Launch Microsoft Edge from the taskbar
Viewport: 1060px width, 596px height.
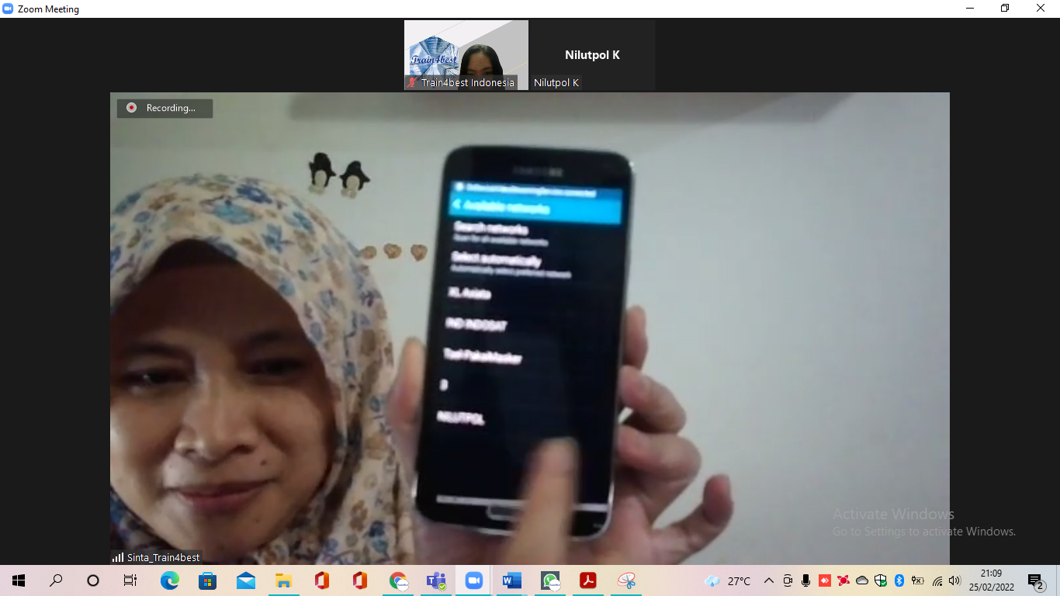pos(169,580)
